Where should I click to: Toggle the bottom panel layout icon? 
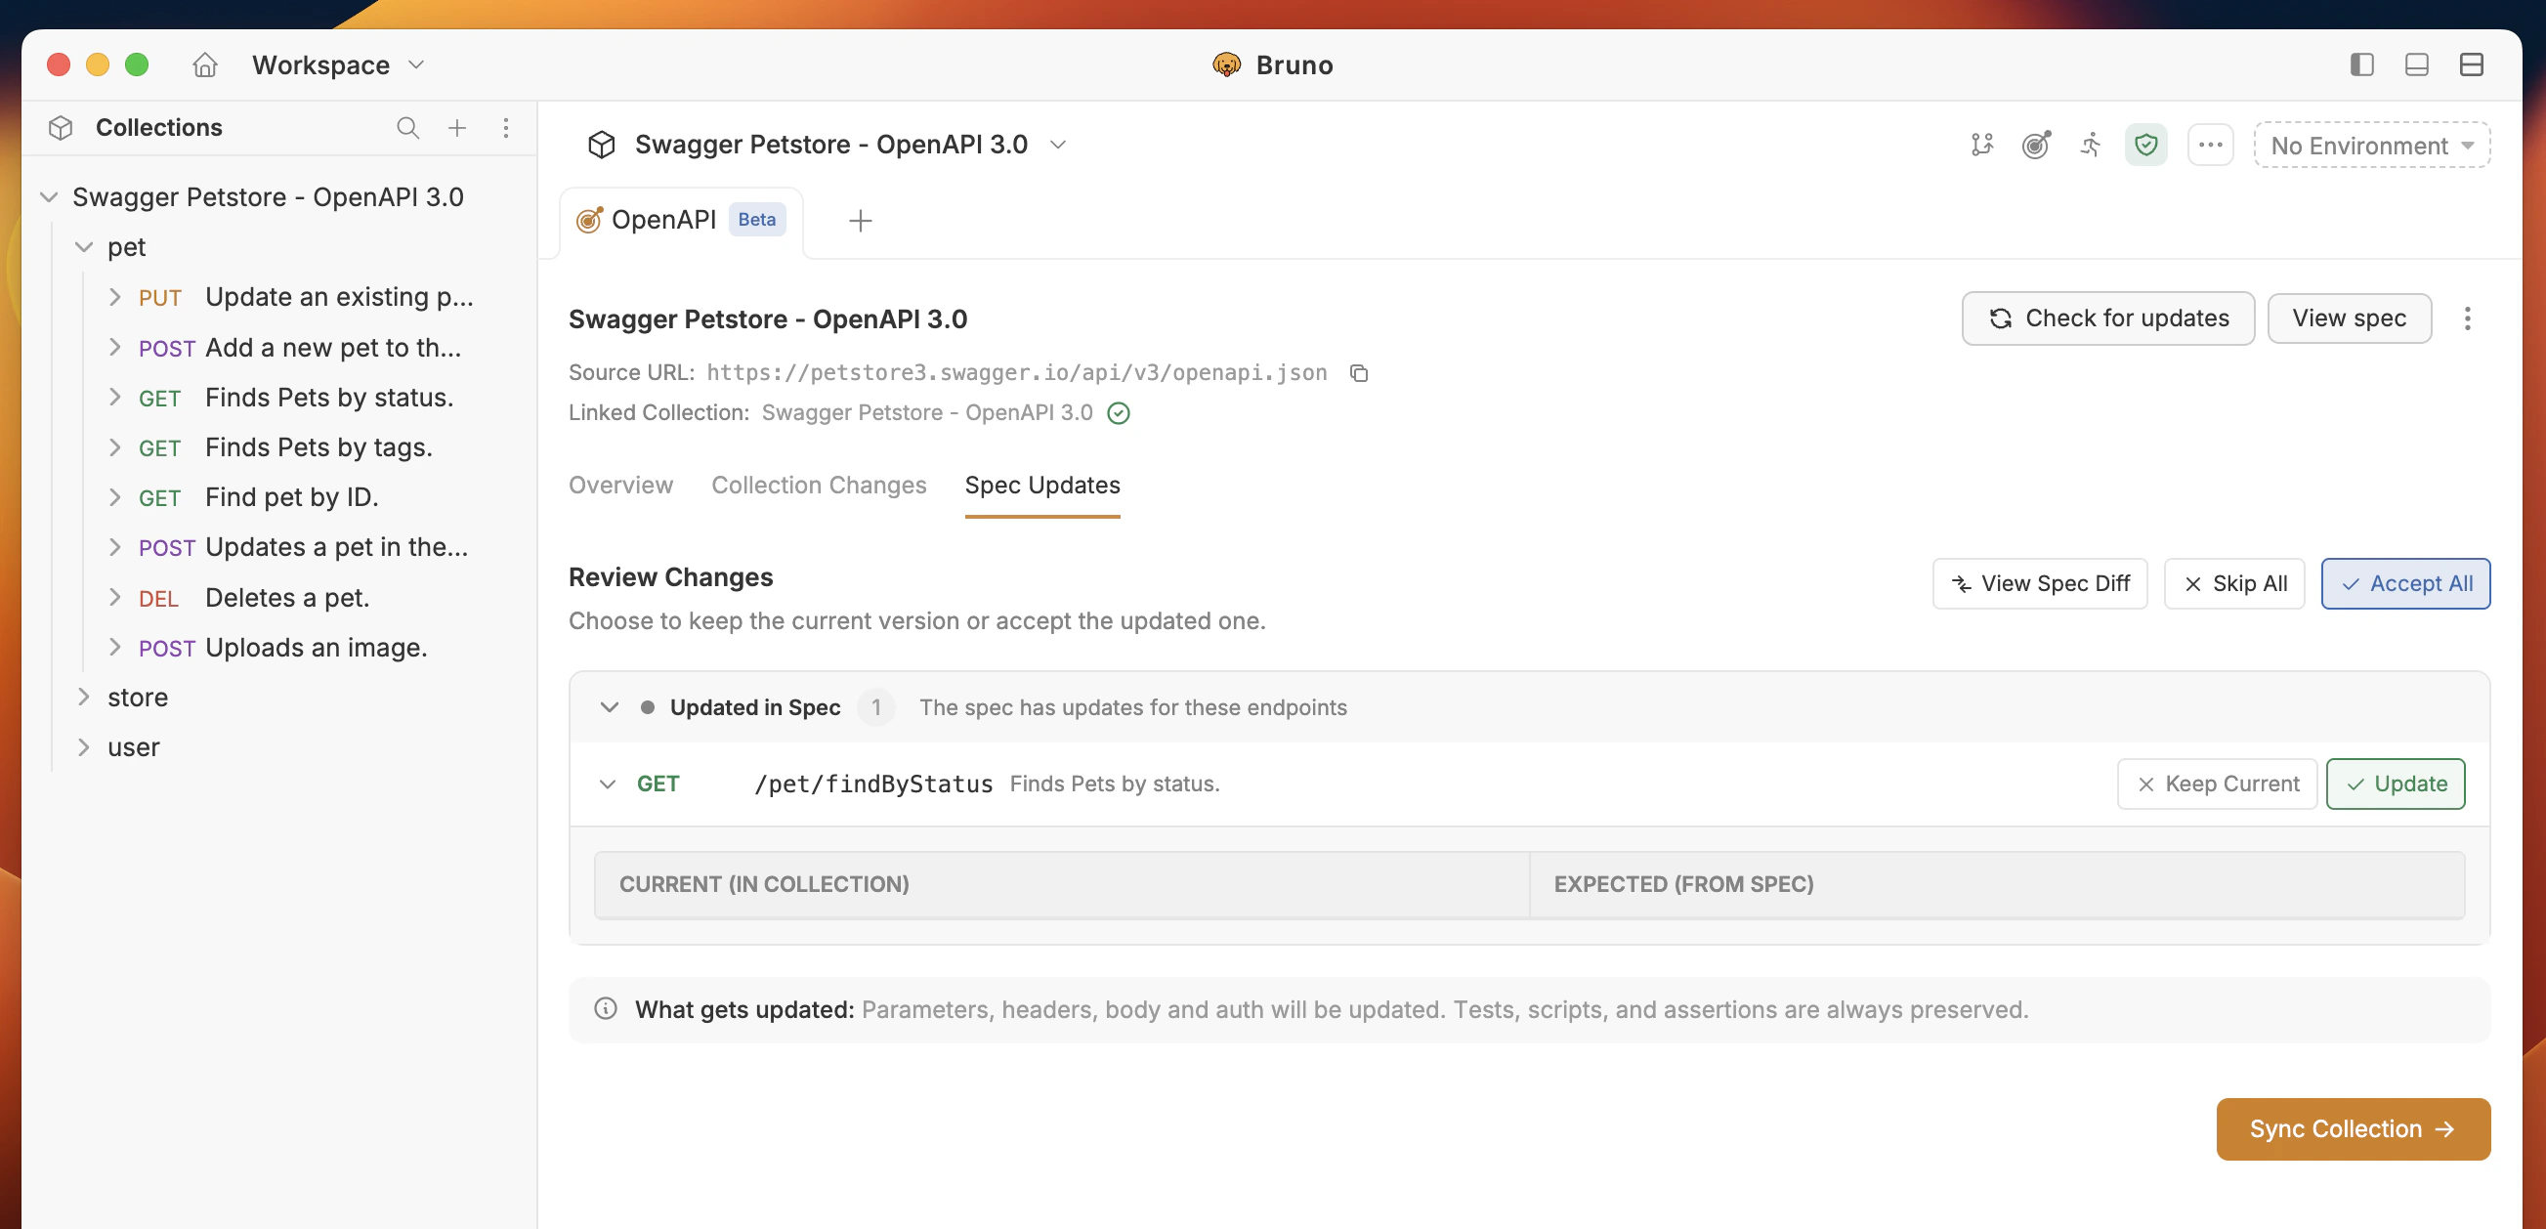pyautogui.click(x=2416, y=65)
